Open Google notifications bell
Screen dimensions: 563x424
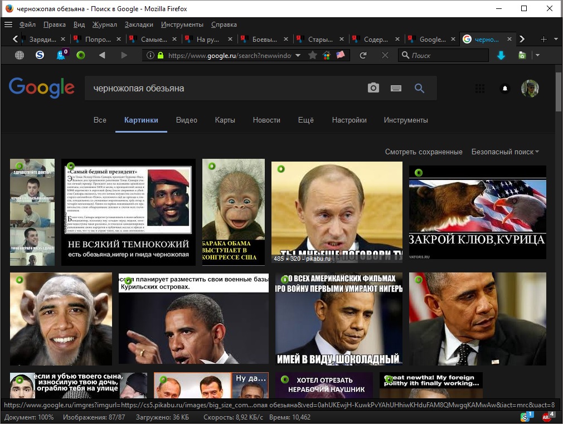pos(505,89)
